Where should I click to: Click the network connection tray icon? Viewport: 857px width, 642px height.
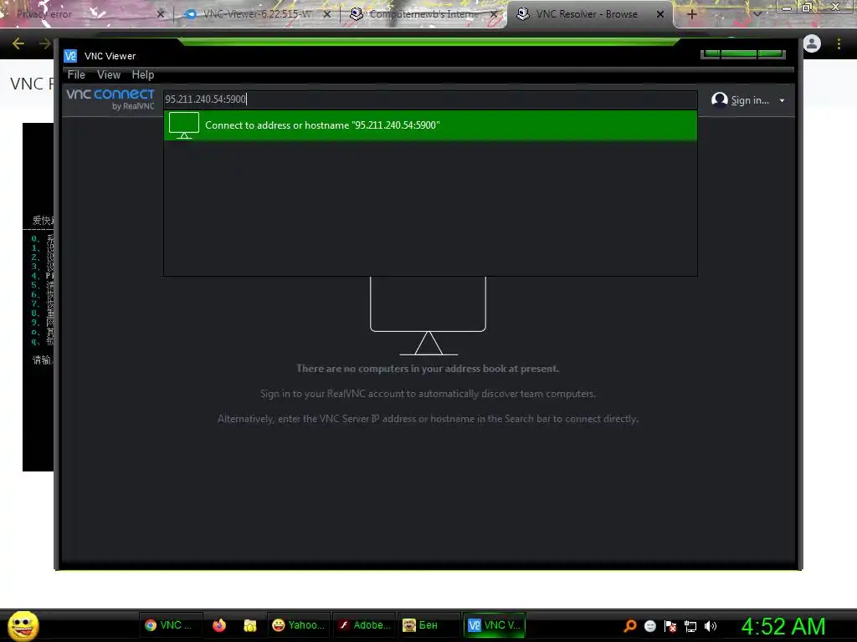pos(690,626)
